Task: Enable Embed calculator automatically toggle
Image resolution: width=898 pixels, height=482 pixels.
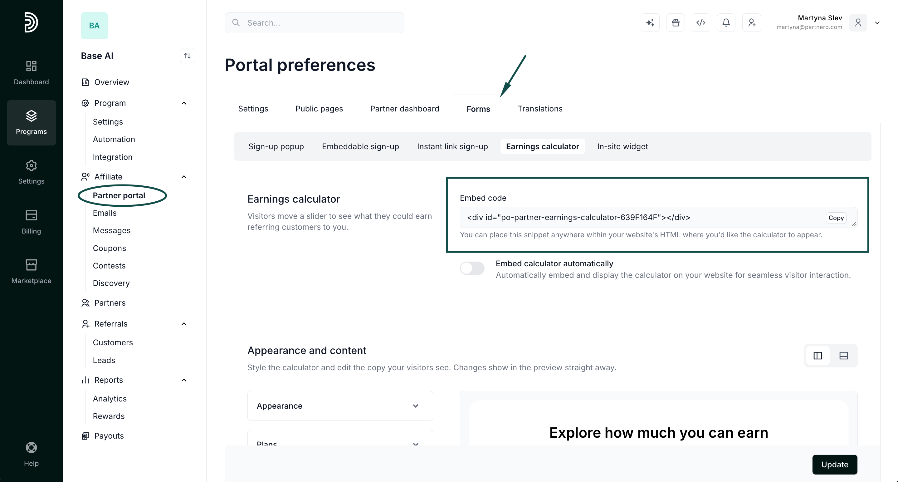Action: [x=472, y=268]
